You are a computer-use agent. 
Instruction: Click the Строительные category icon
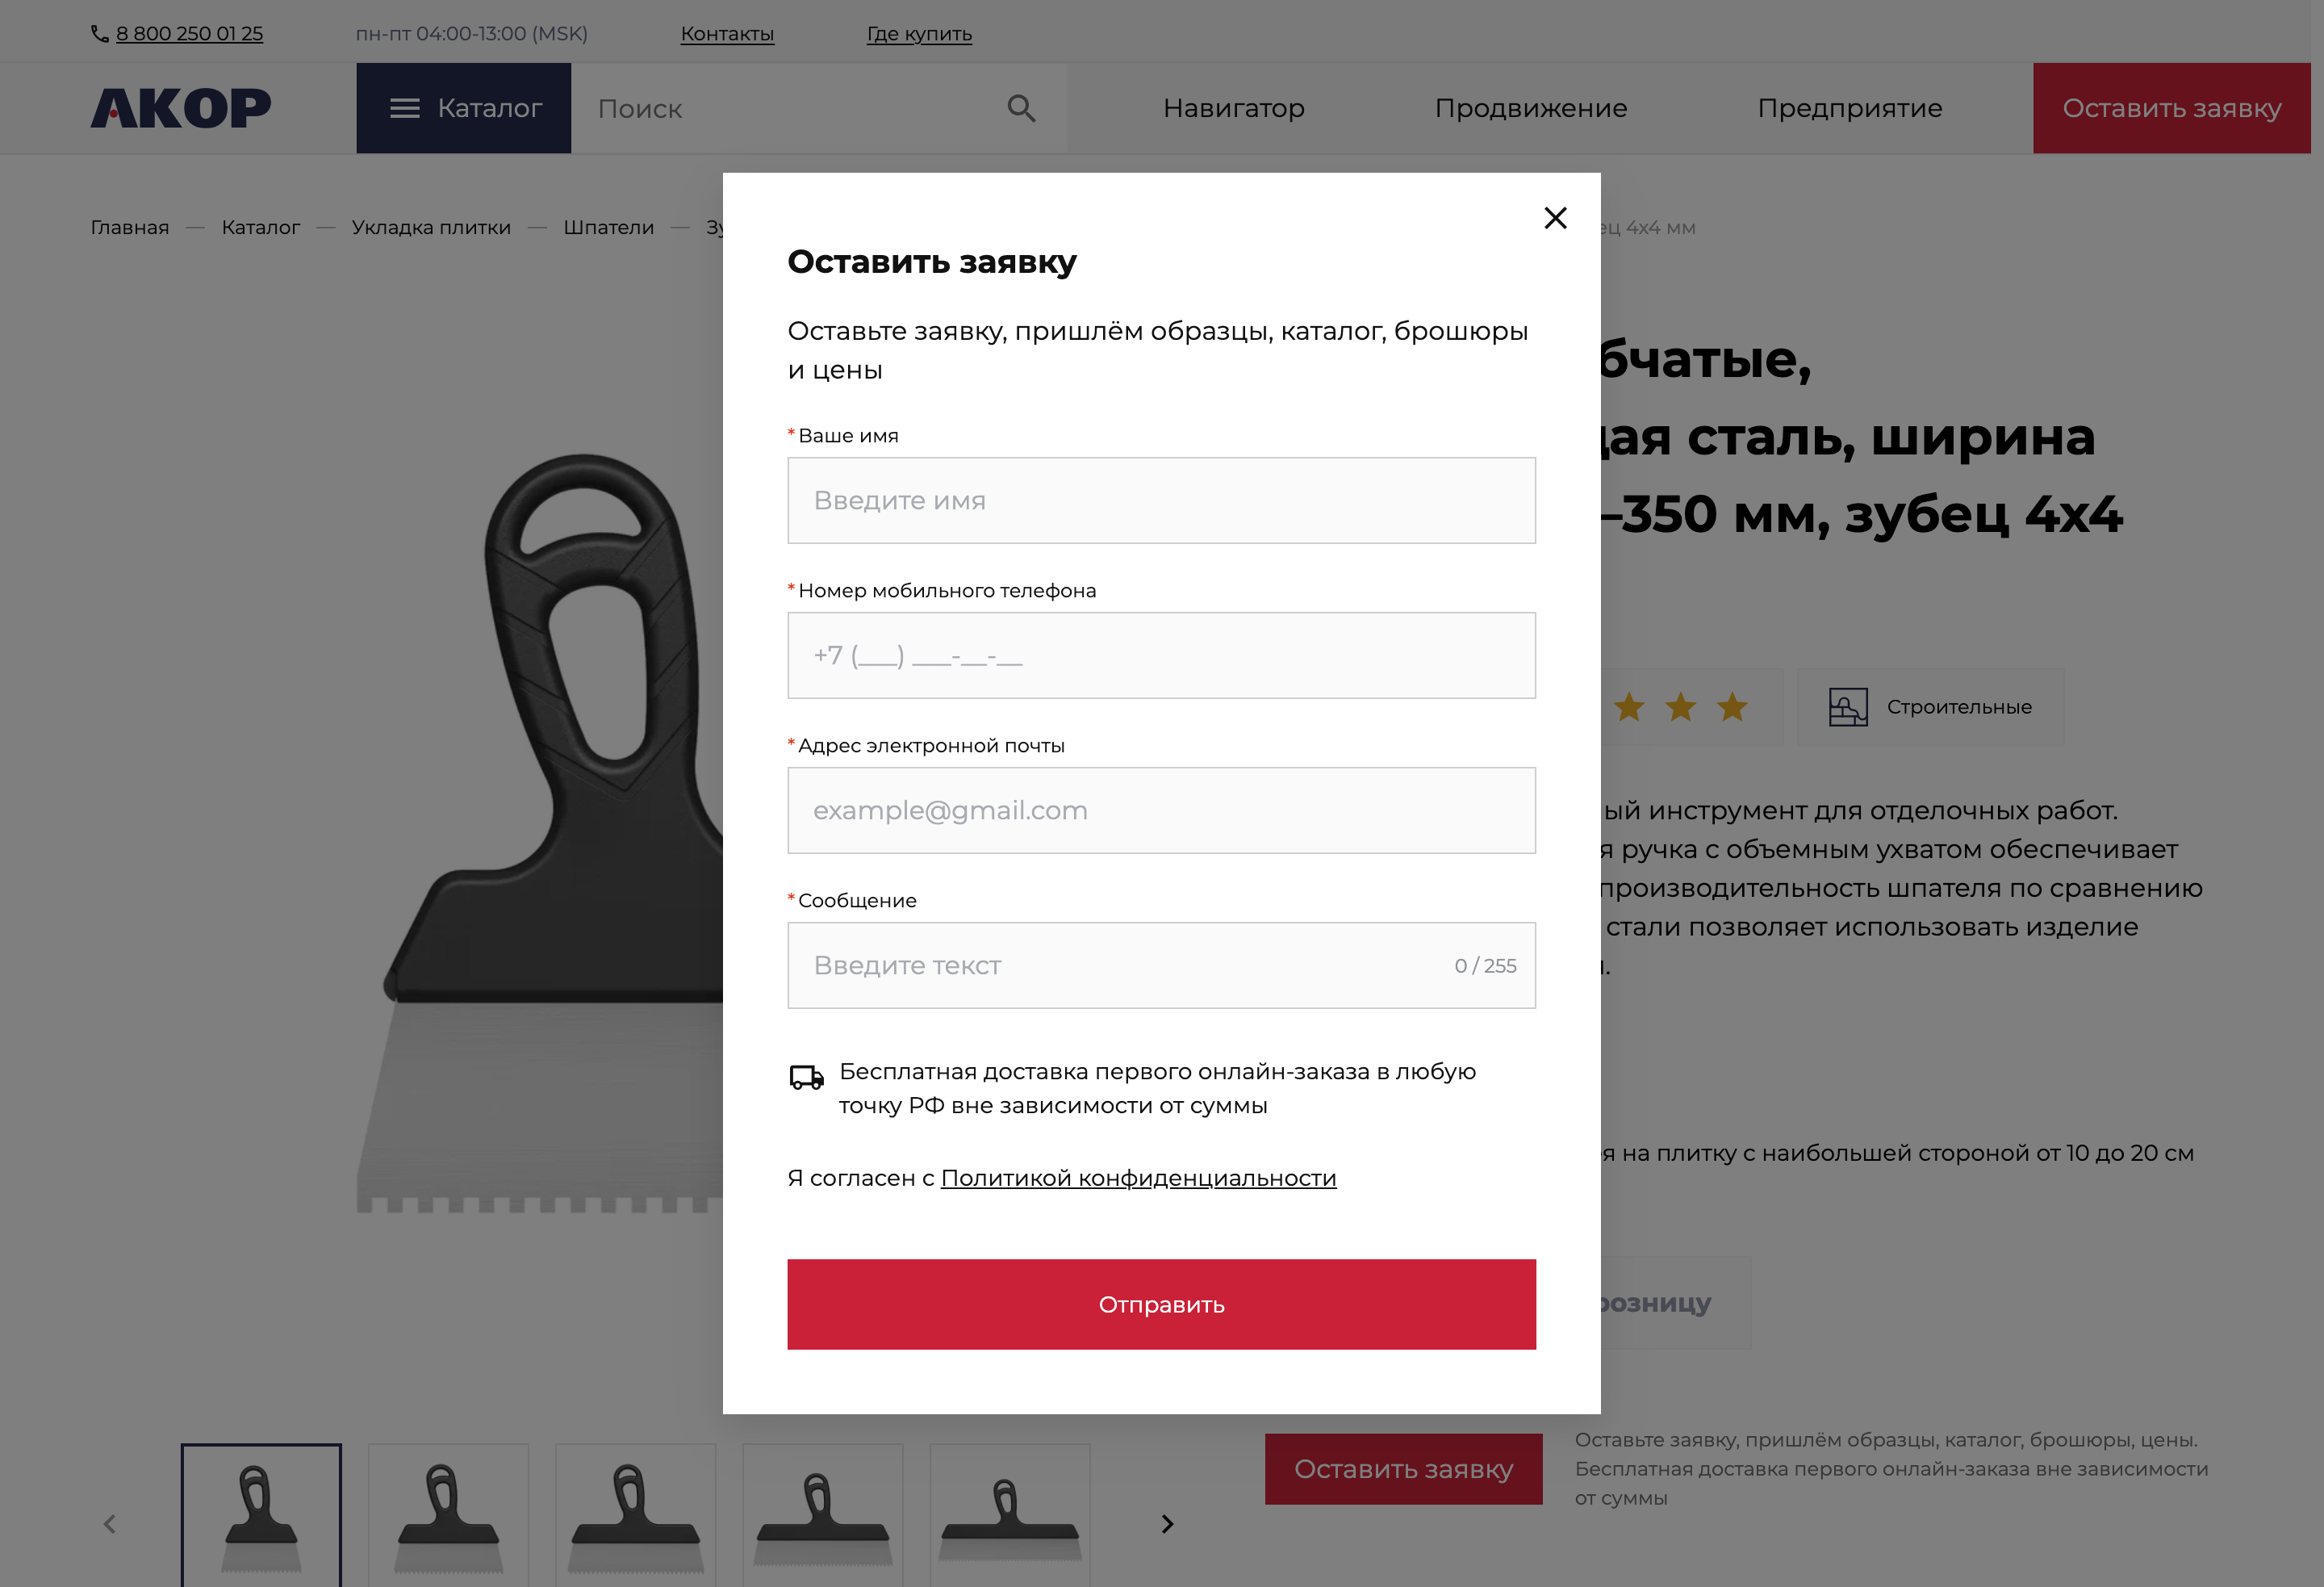pos(1848,707)
